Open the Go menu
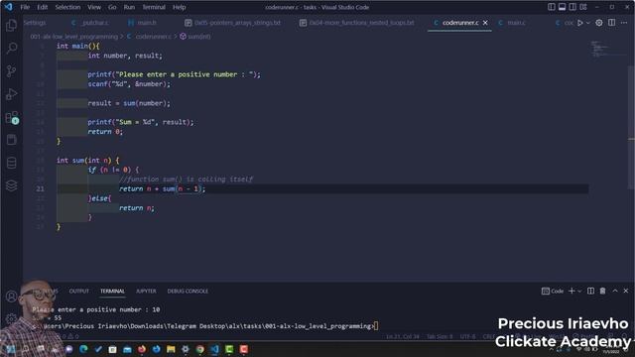The height and width of the screenshot is (357, 635). pyautogui.click(x=112, y=7)
